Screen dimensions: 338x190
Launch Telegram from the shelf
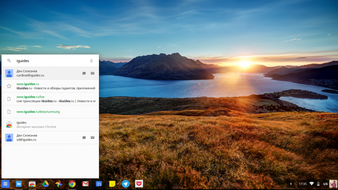(126, 184)
